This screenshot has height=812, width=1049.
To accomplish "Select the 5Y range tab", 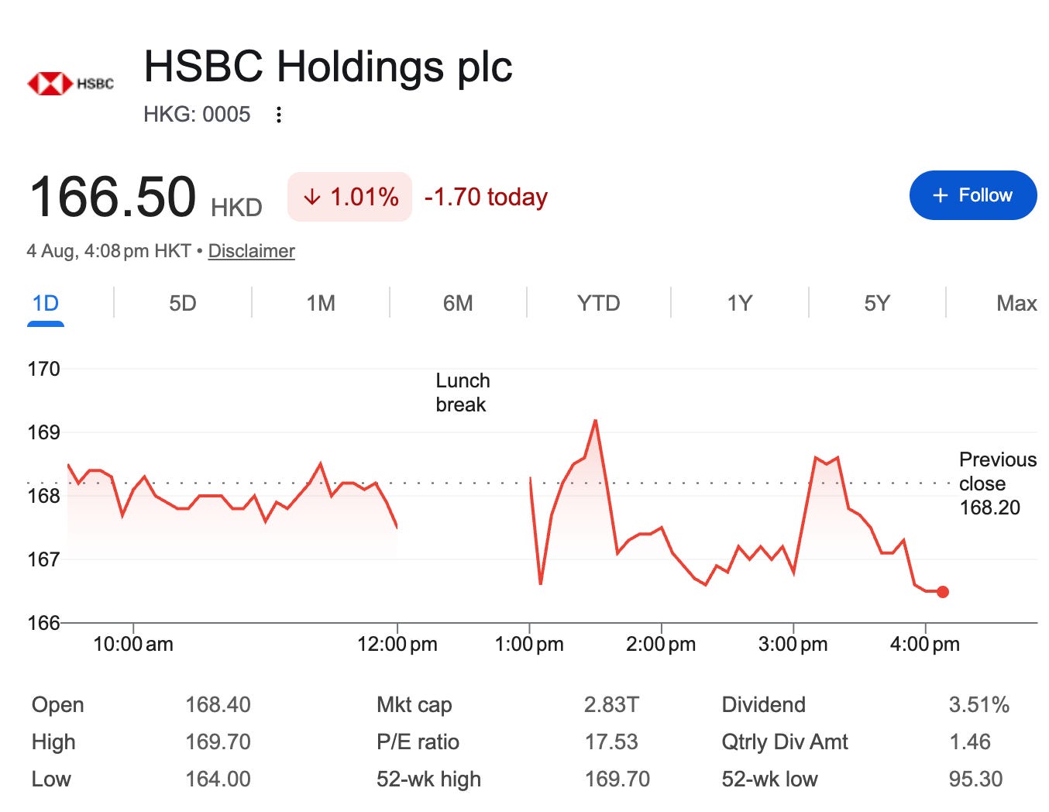I will 877,303.
